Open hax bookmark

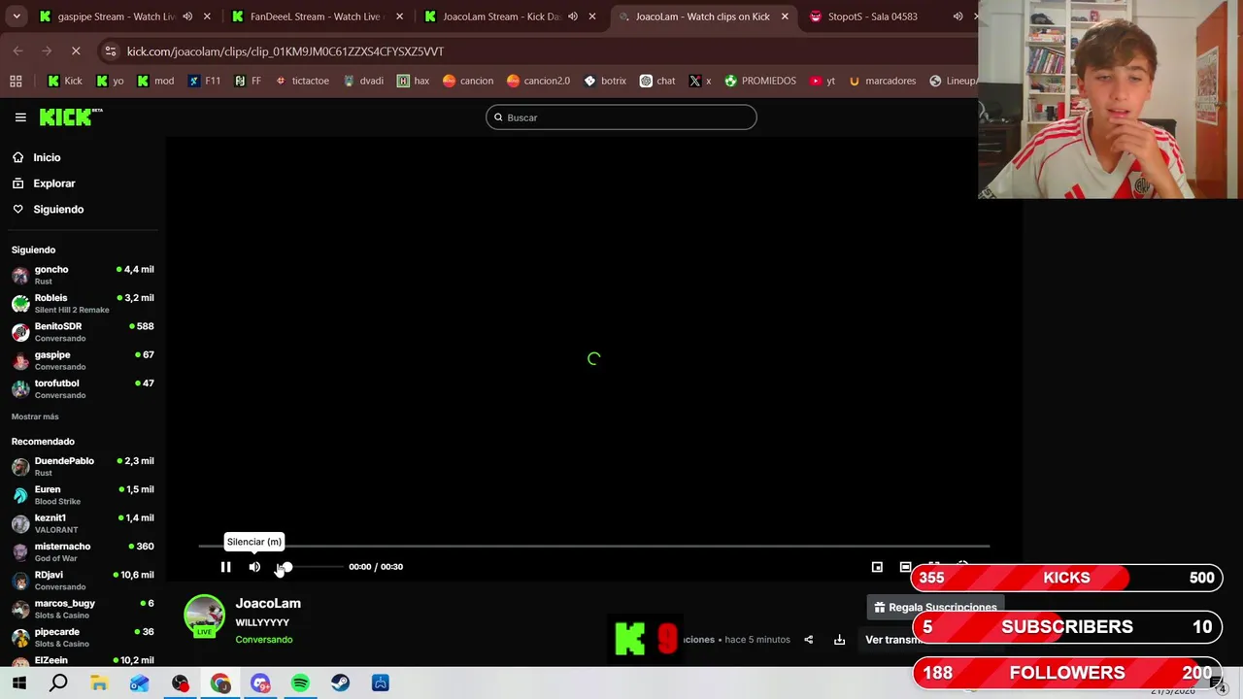click(x=414, y=81)
